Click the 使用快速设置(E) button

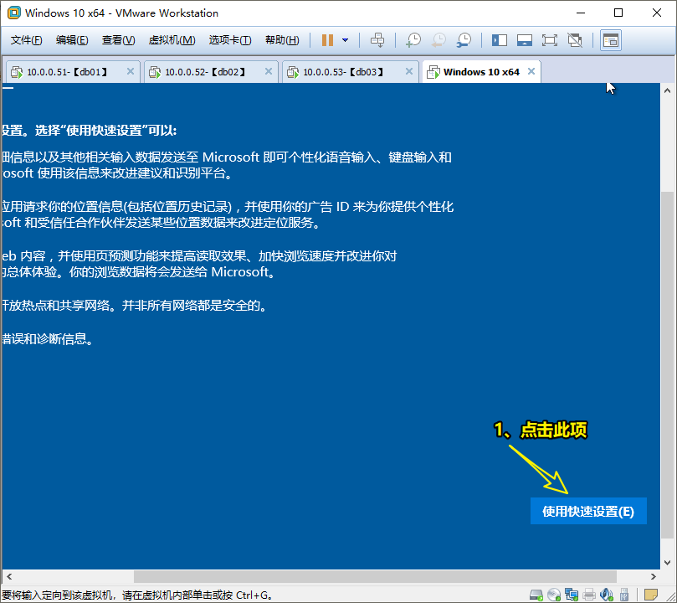pos(588,511)
